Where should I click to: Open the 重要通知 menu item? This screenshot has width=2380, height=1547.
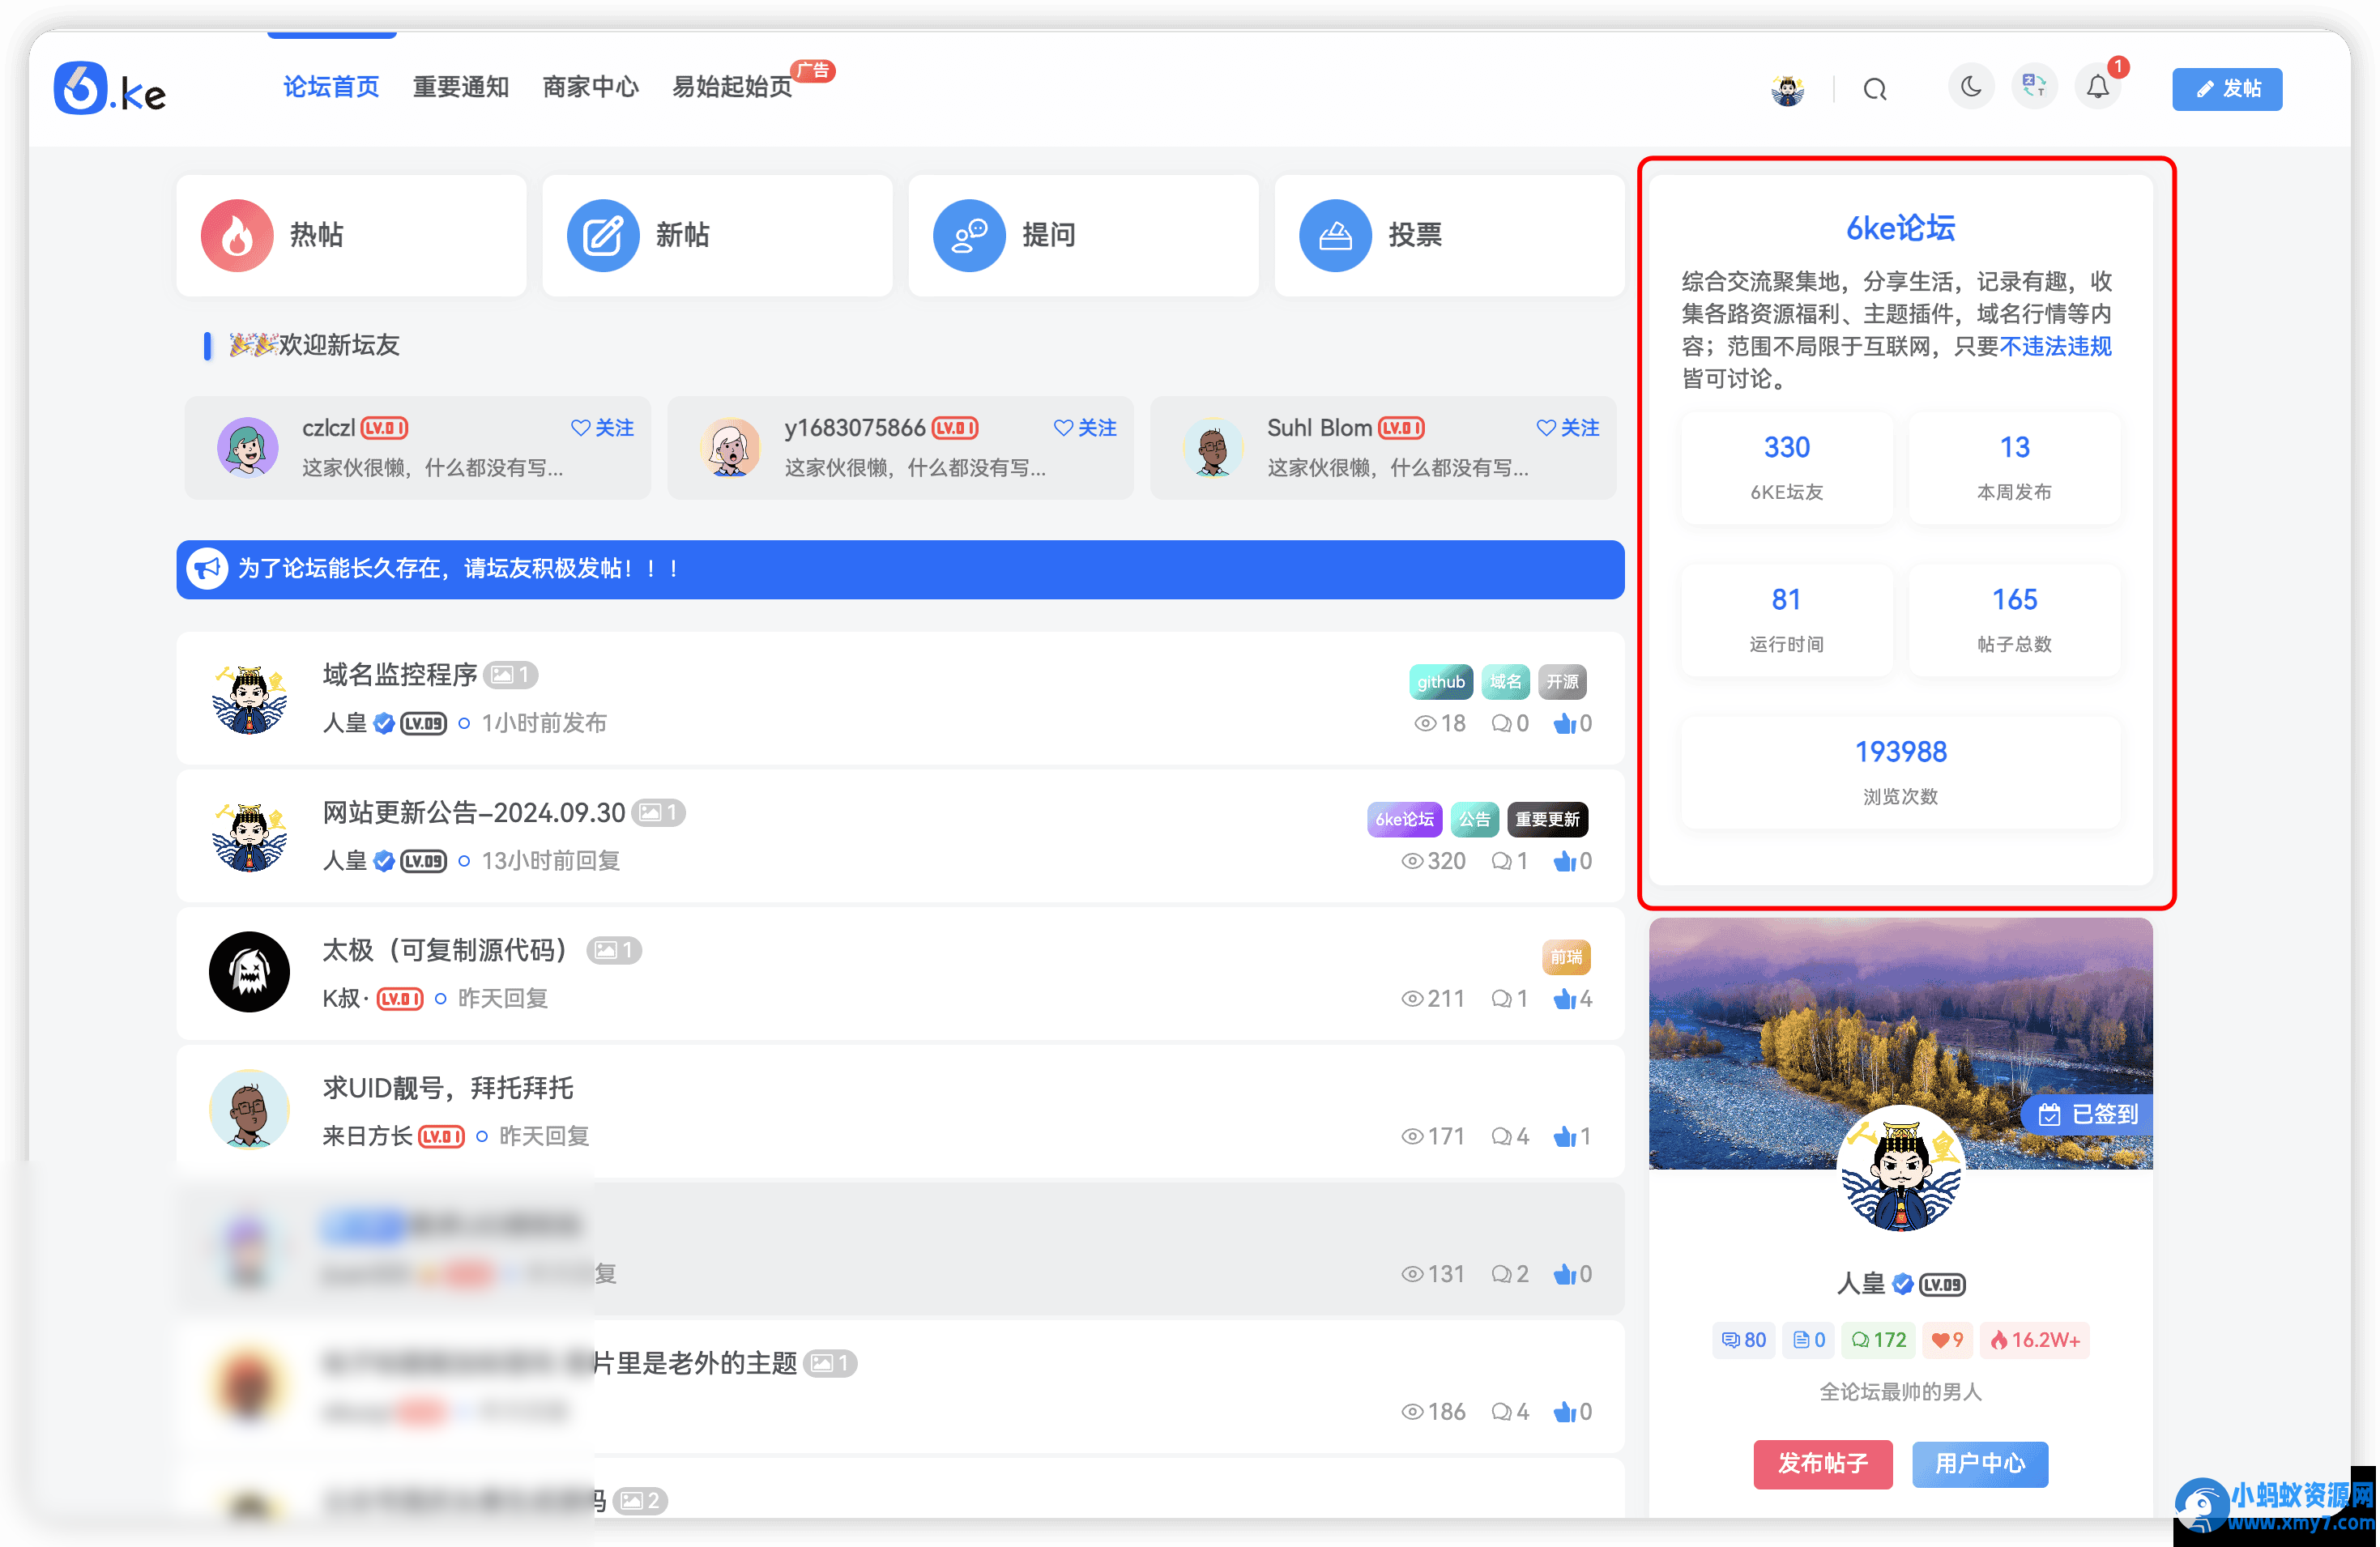[x=461, y=88]
